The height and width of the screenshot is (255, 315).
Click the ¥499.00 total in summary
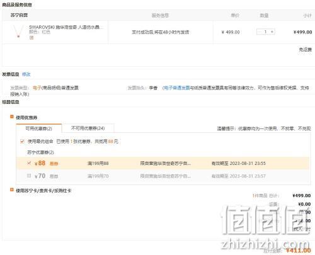coord(302,196)
